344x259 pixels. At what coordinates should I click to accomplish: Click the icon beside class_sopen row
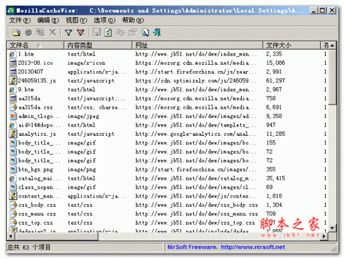(13, 187)
